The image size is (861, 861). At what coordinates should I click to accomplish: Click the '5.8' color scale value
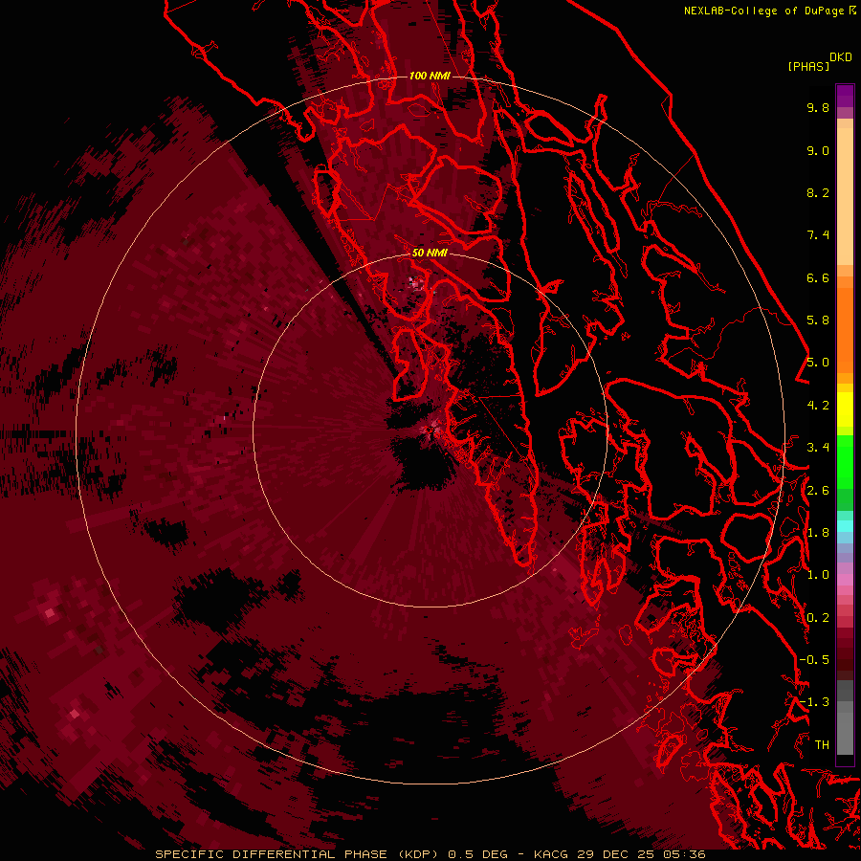[818, 320]
